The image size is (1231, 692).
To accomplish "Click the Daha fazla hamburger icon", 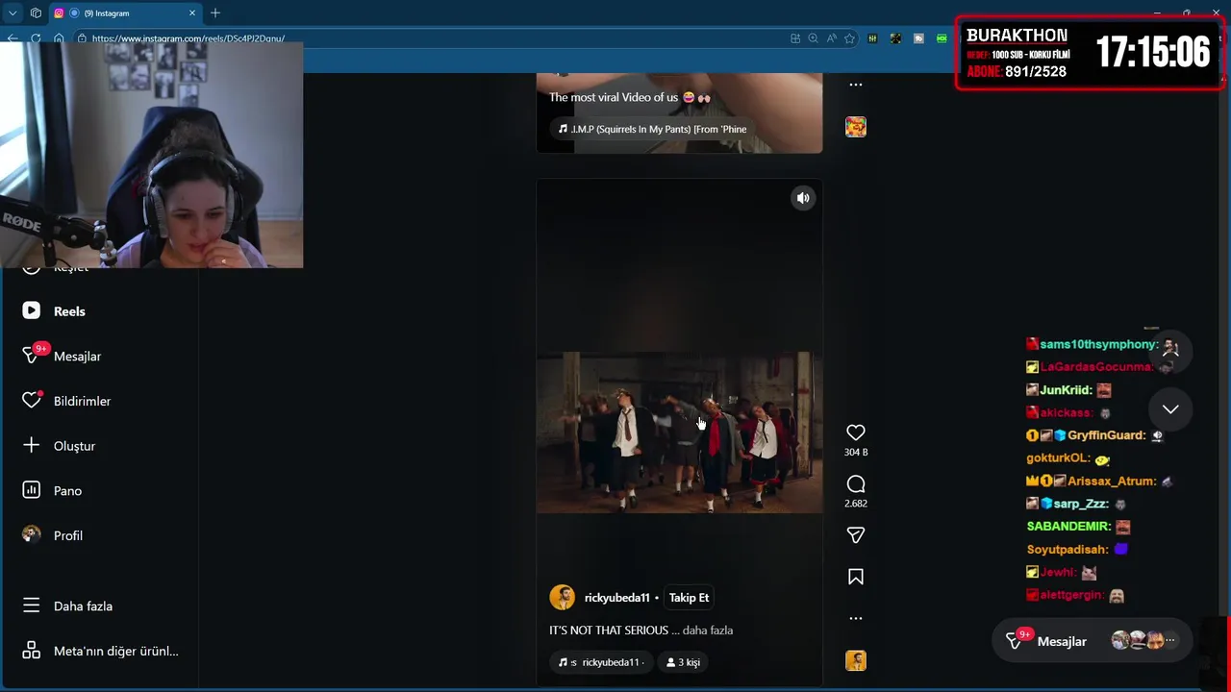I will 32,605.
